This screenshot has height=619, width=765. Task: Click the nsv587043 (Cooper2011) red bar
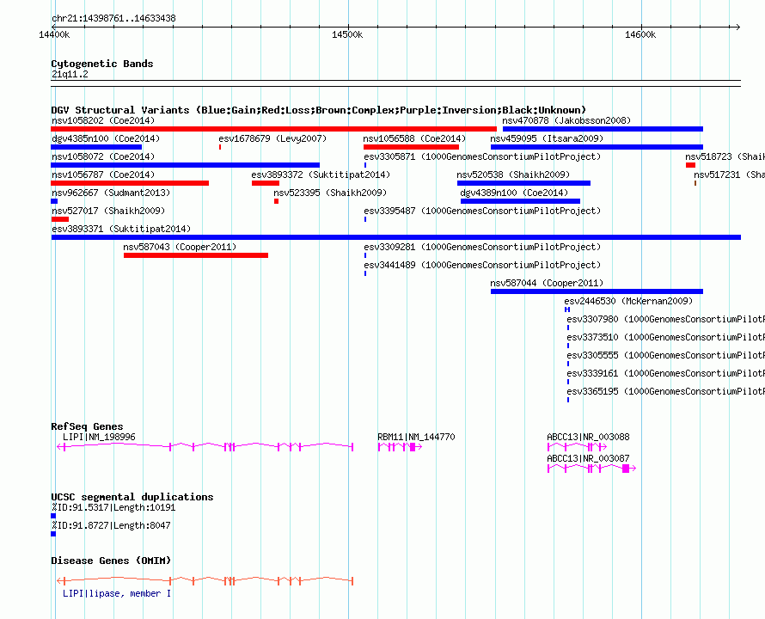[x=196, y=255]
